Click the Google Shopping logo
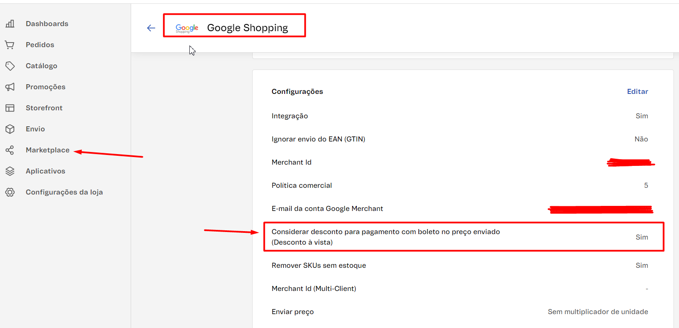 pos(187,28)
